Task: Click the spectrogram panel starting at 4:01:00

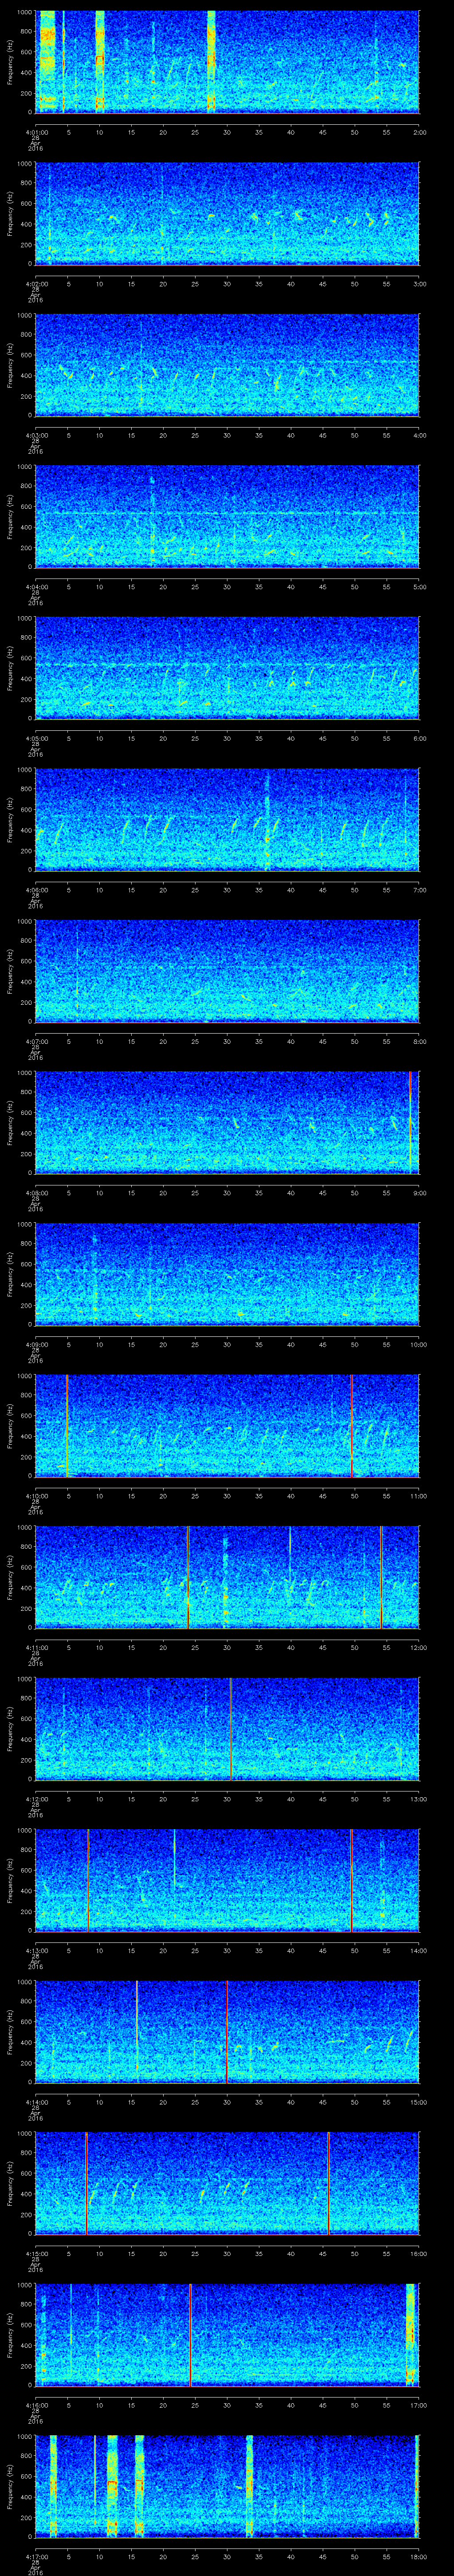Action: coord(227,62)
